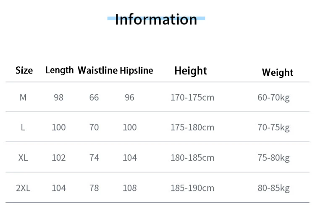Select the XL size row label
The width and height of the screenshot is (315, 217).
[23, 158]
